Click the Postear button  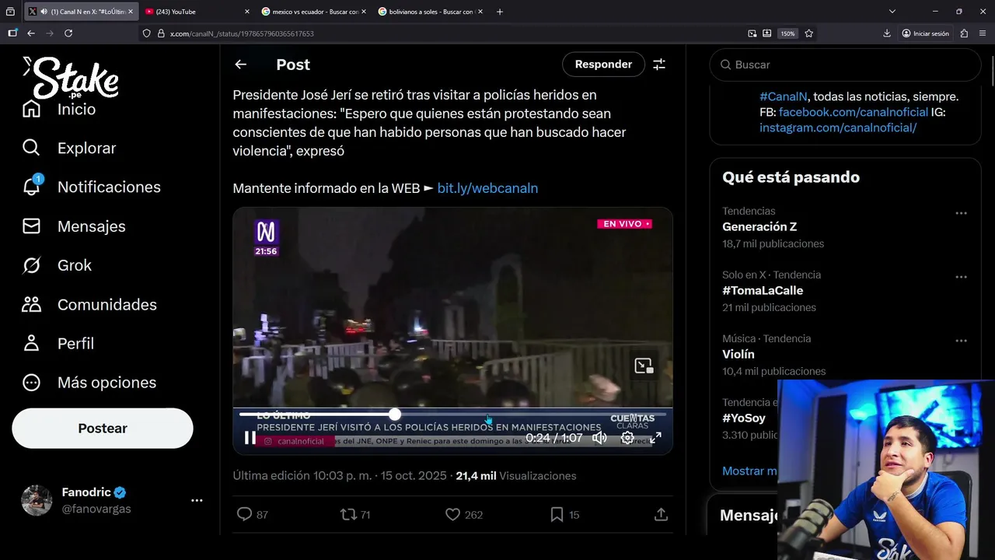coord(103,429)
